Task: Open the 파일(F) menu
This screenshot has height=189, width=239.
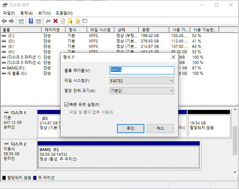Action: click(9, 13)
